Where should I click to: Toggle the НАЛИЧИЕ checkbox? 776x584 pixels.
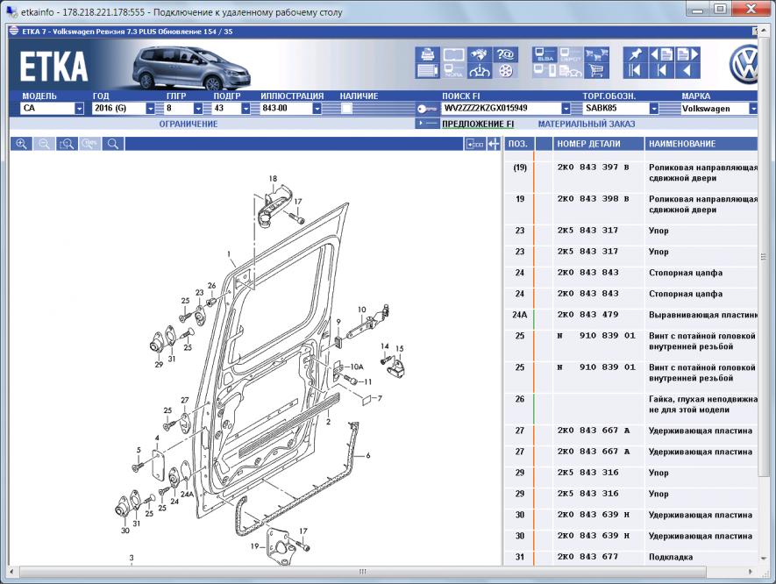[x=346, y=109]
